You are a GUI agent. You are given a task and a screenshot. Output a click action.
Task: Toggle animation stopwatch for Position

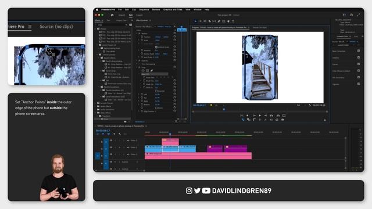click(x=142, y=37)
